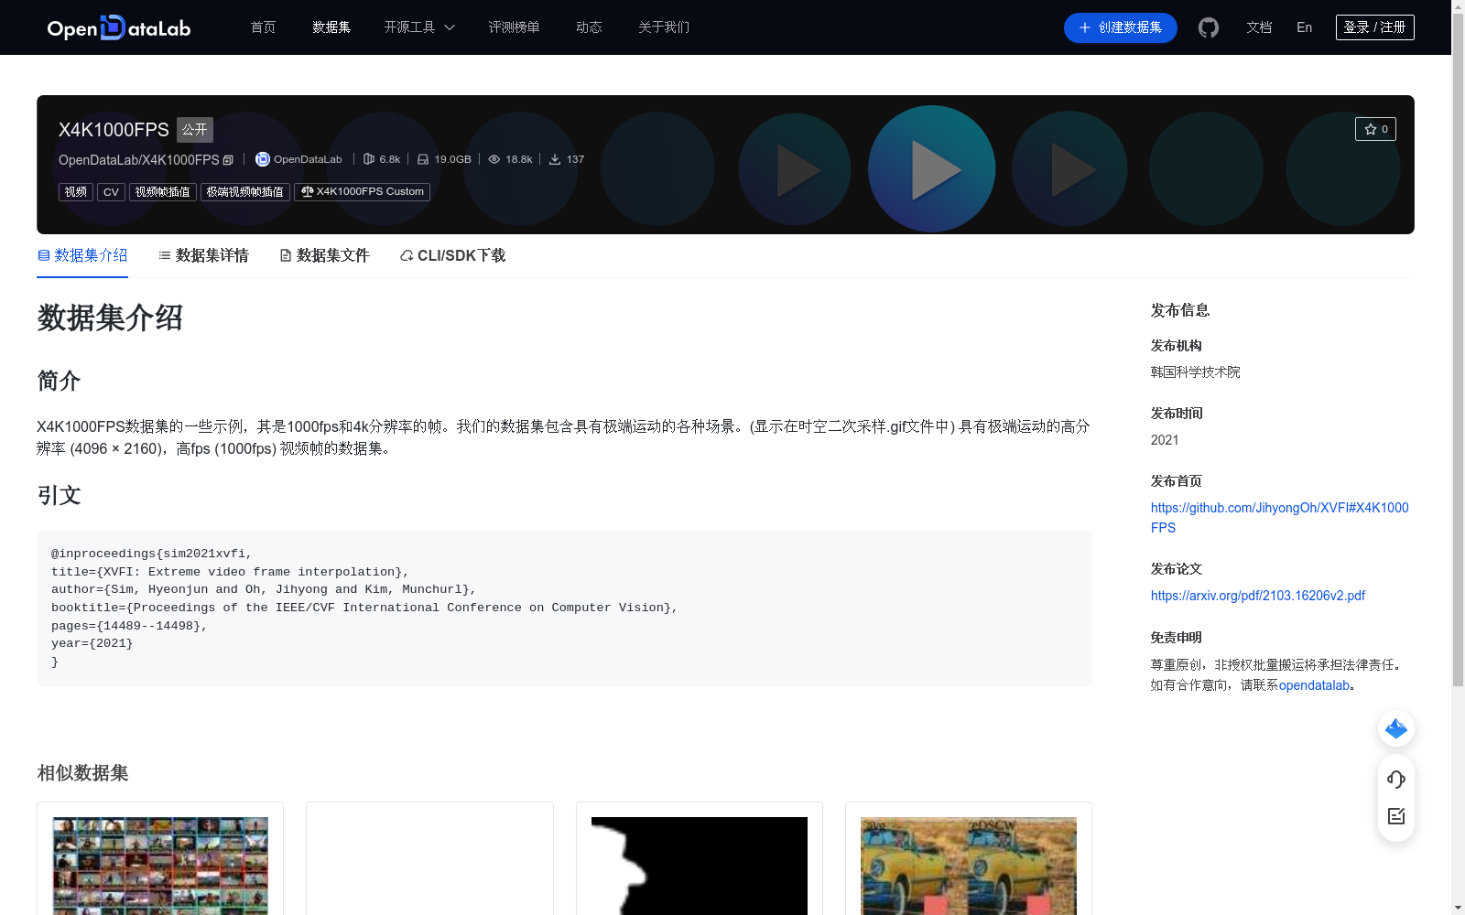Click the license scale icon X4K1000FPS Custom
Viewport: 1465px width, 915px height.
click(308, 192)
